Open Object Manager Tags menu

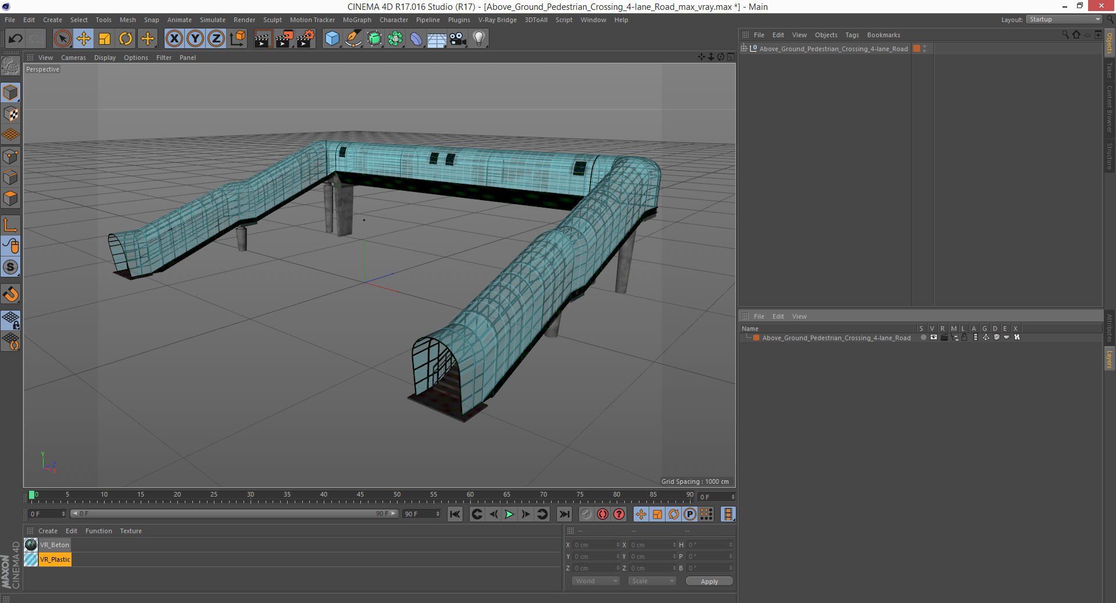pyautogui.click(x=852, y=35)
